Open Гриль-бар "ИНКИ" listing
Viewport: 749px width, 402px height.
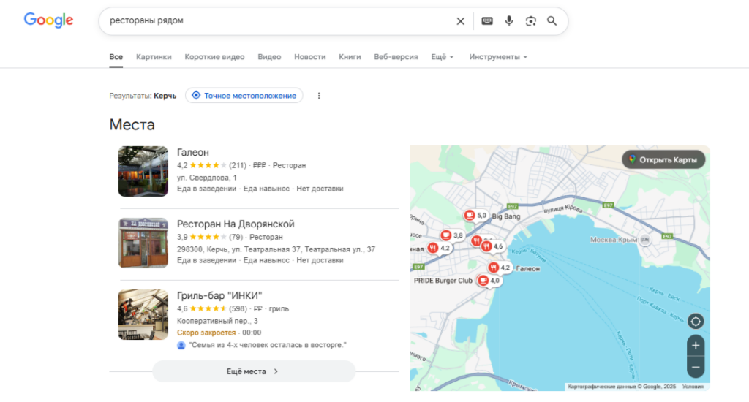[x=219, y=295]
